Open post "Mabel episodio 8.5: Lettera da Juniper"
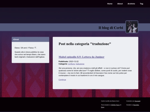This screenshot has width=150, height=112. tap(81, 57)
